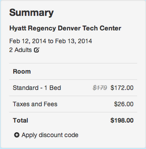Select the Standard - 1 Bed room row
Screen dimensions: 146x149
coord(73,88)
